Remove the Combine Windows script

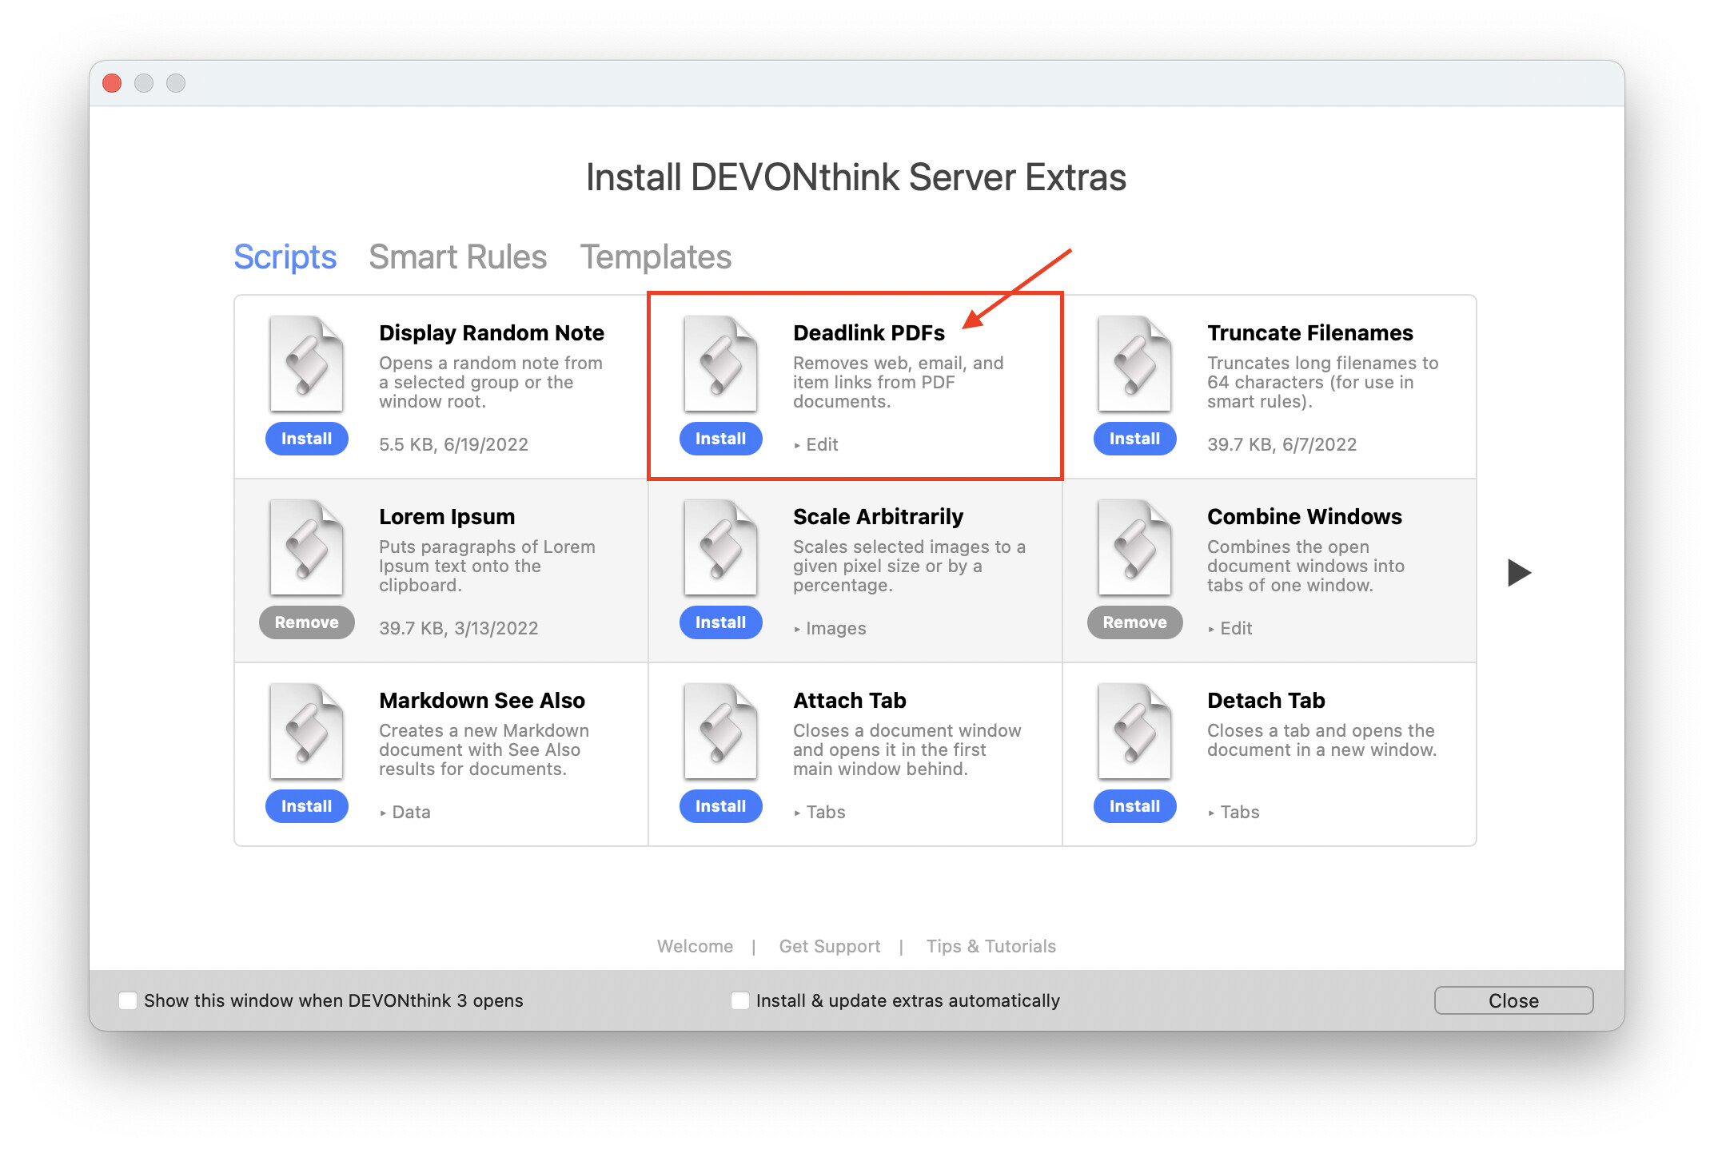point(1135,622)
